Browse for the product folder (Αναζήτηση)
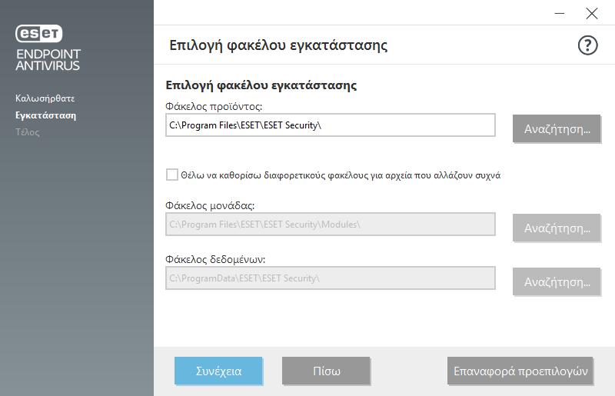615x396 pixels. [557, 128]
